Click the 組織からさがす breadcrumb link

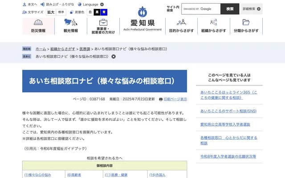point(63,49)
